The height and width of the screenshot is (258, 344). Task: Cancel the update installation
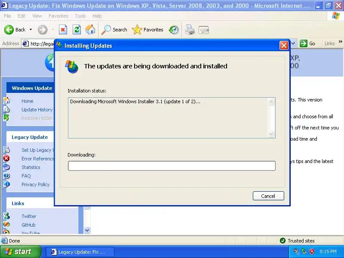pyautogui.click(x=268, y=196)
